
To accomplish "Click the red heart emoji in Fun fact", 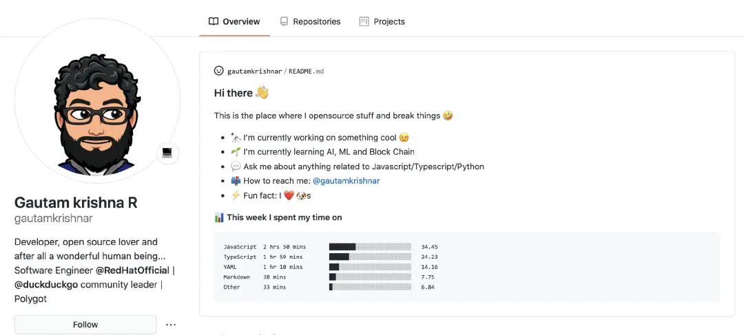I will (x=289, y=195).
